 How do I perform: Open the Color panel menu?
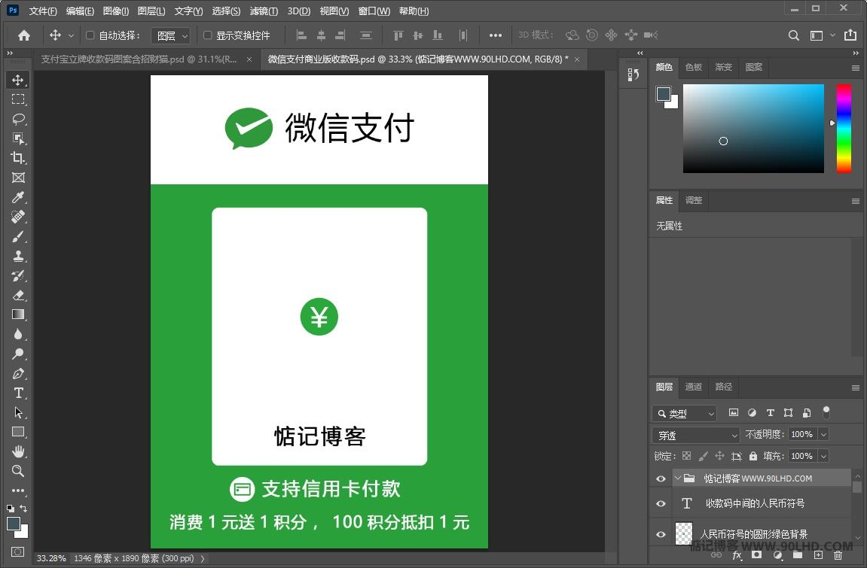point(856,68)
